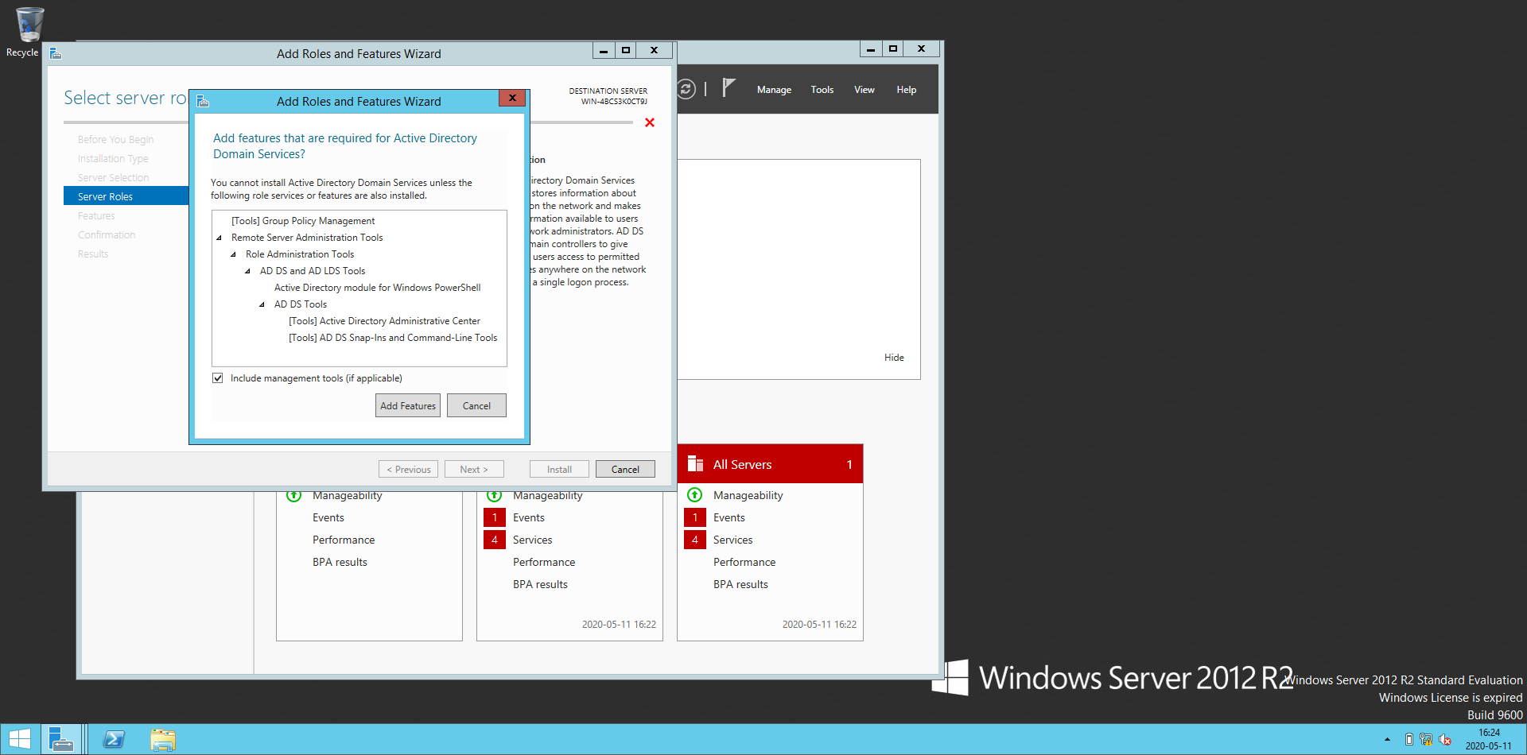Select Active Directory module for Windows PowerShell
This screenshot has height=755, width=1527.
coord(377,288)
